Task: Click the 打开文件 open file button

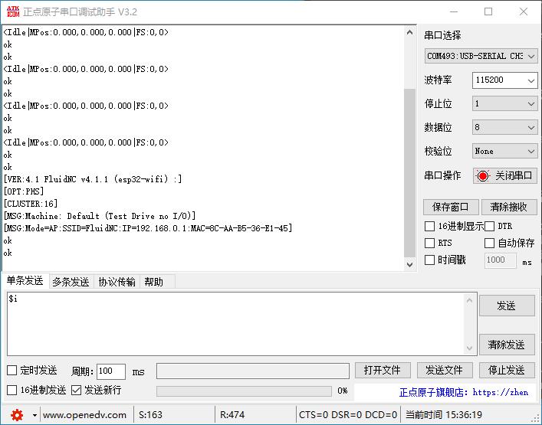Action: [x=383, y=371]
